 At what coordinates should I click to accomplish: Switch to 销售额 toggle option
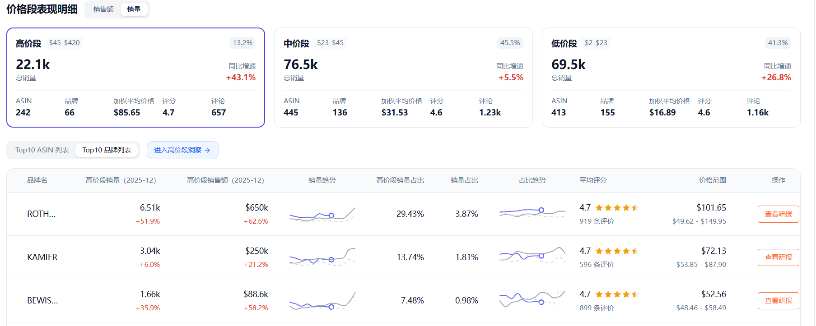pos(103,9)
